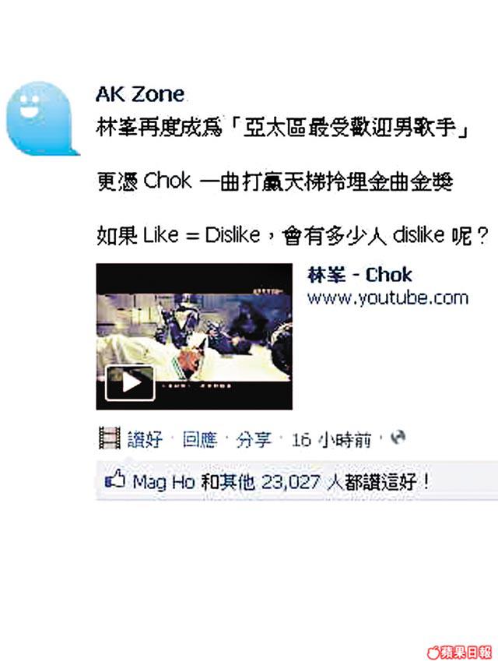This screenshot has width=498, height=665.
Task: Open Mag Ho's profile
Action: tap(163, 482)
